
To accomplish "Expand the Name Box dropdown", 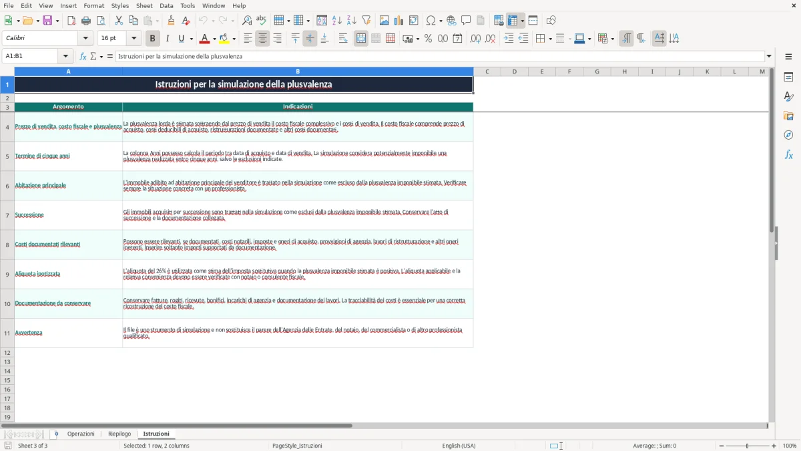I will 65,56.
